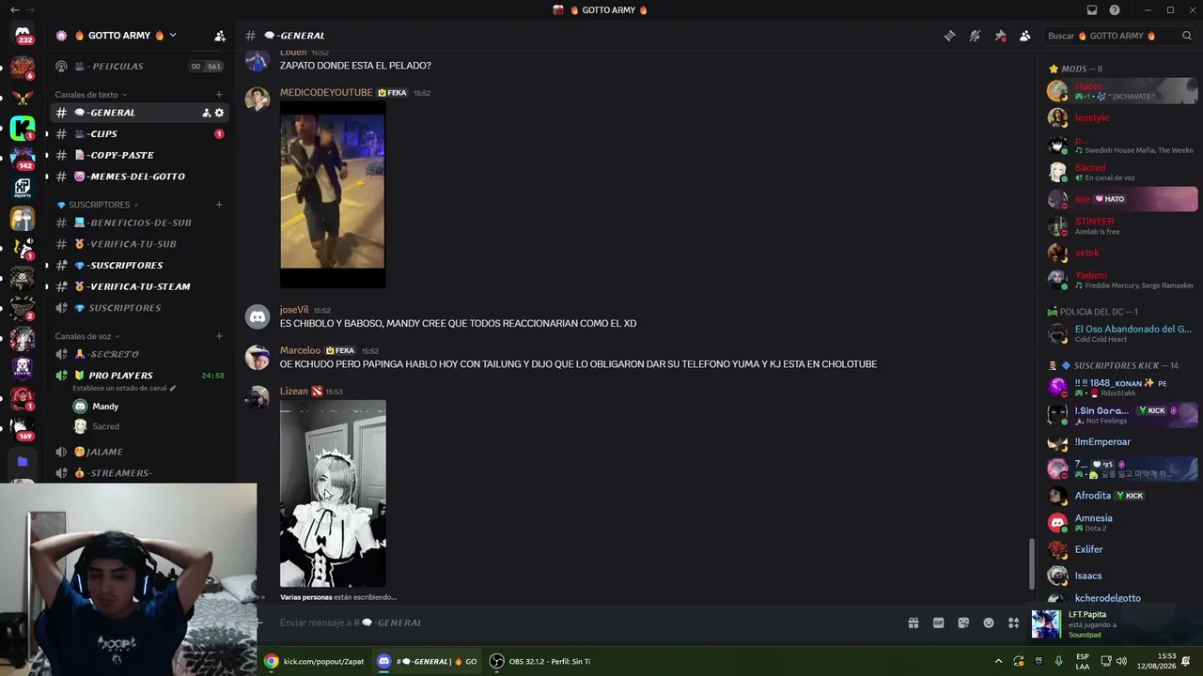Open the VERIFICA-TU-STEAM channel
Screen dimensions: 1203x676
point(139,286)
